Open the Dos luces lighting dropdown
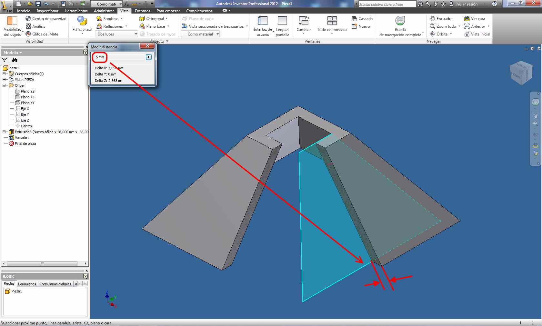Viewport: 542px width, 326px height. [x=117, y=34]
